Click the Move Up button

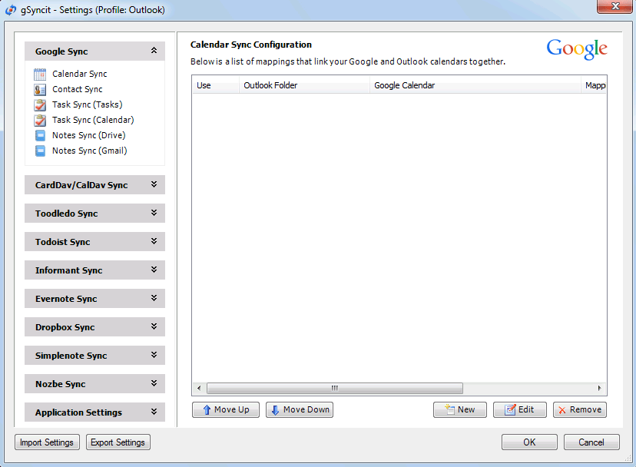[226, 410]
